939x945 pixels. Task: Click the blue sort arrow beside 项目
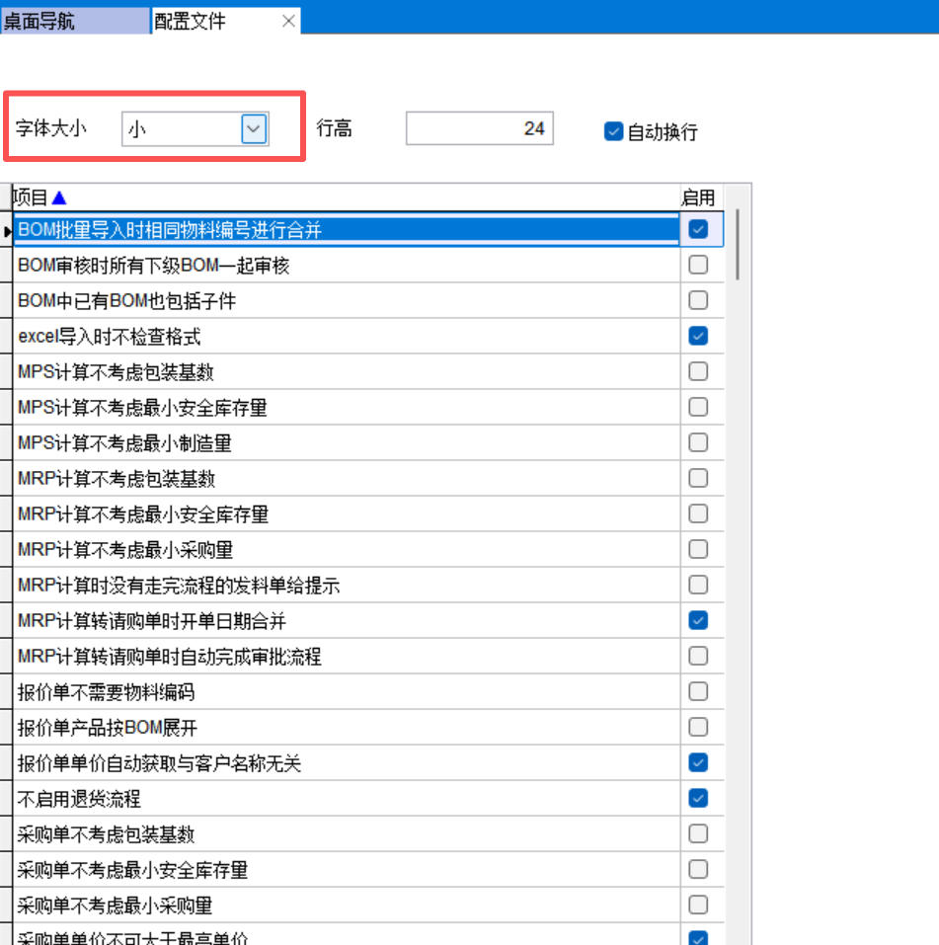coord(59,198)
